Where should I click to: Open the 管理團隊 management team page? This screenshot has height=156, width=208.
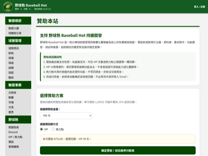pyautogui.click(x=13, y=147)
